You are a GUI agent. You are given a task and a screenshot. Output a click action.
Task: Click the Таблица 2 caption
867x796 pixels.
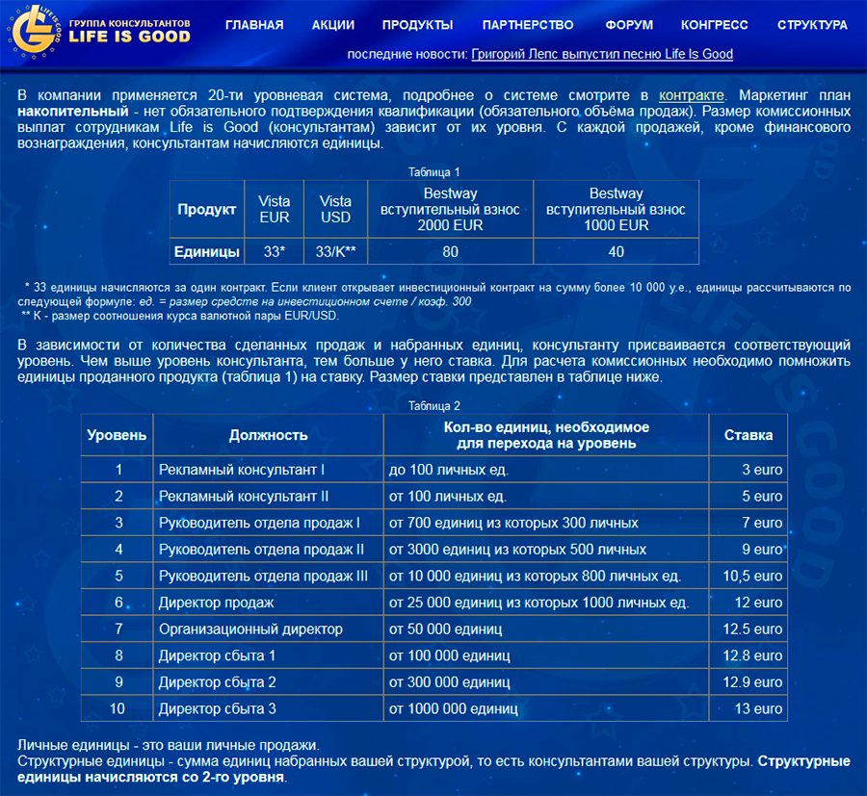434,406
